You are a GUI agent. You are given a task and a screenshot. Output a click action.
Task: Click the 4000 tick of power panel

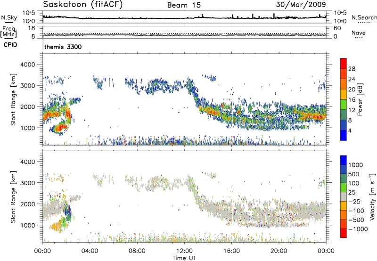coord(27,65)
